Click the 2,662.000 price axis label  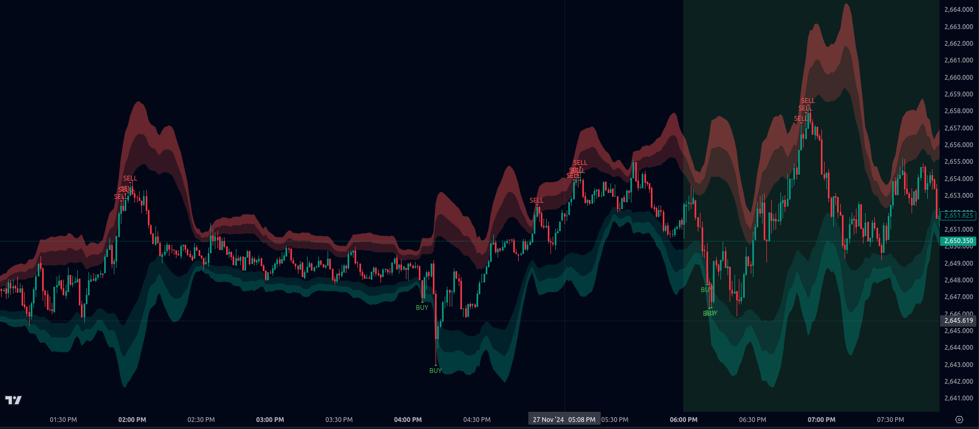pyautogui.click(x=958, y=44)
